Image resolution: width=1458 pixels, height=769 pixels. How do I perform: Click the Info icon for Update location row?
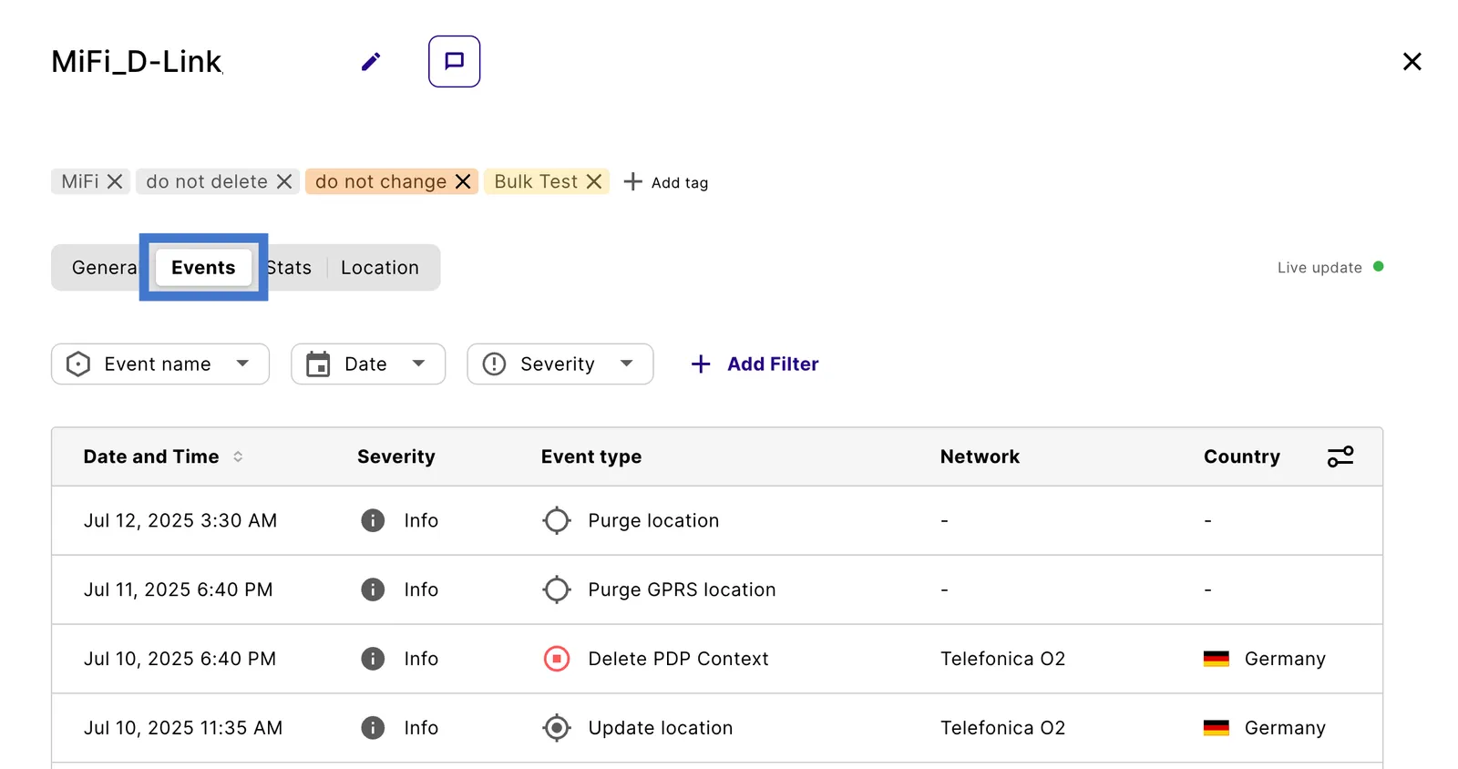pos(373,728)
